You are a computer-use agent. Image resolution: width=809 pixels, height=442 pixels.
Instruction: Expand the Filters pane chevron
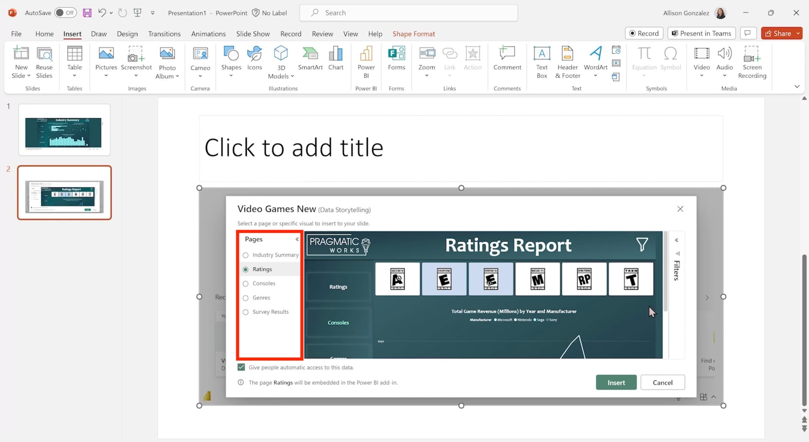coord(676,240)
